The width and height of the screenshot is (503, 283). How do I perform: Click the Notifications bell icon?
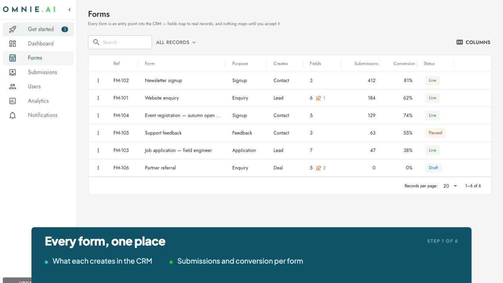tap(13, 115)
